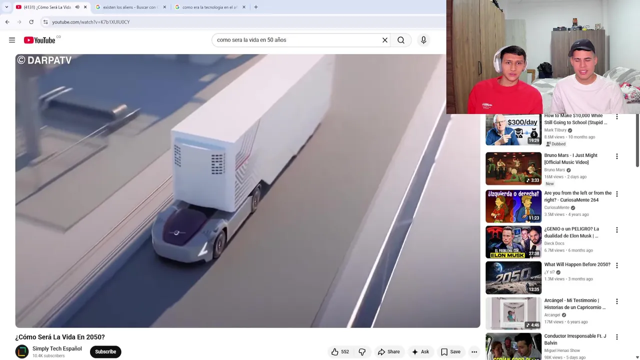
Task: Click the video title ¿Cómo Será La Vida En 2050?
Action: 60,337
